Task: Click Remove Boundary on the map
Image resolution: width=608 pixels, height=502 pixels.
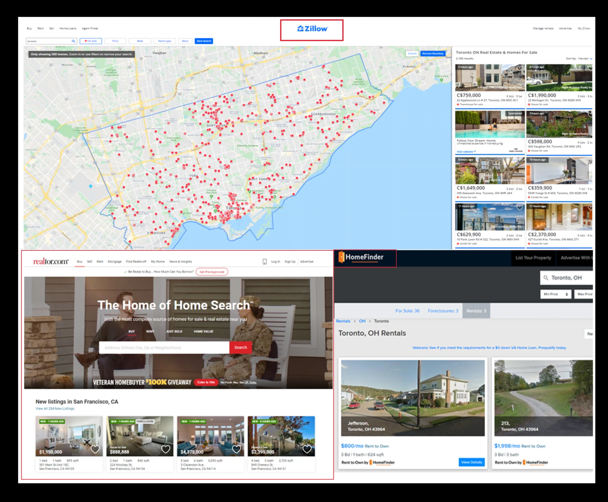Action: tap(433, 54)
